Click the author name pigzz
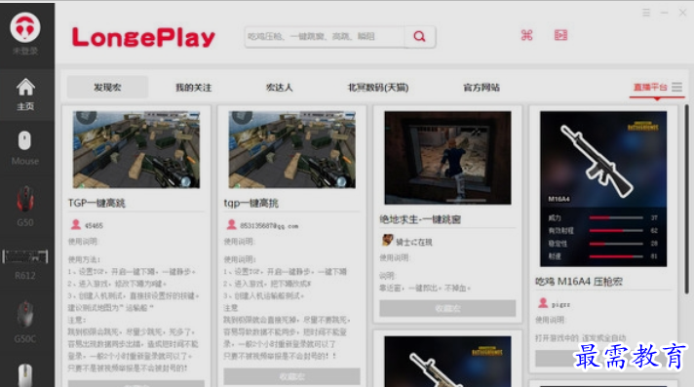Screen dimensions: 694x387 click(560, 304)
